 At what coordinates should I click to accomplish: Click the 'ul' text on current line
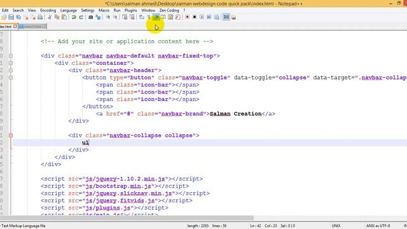coord(85,142)
